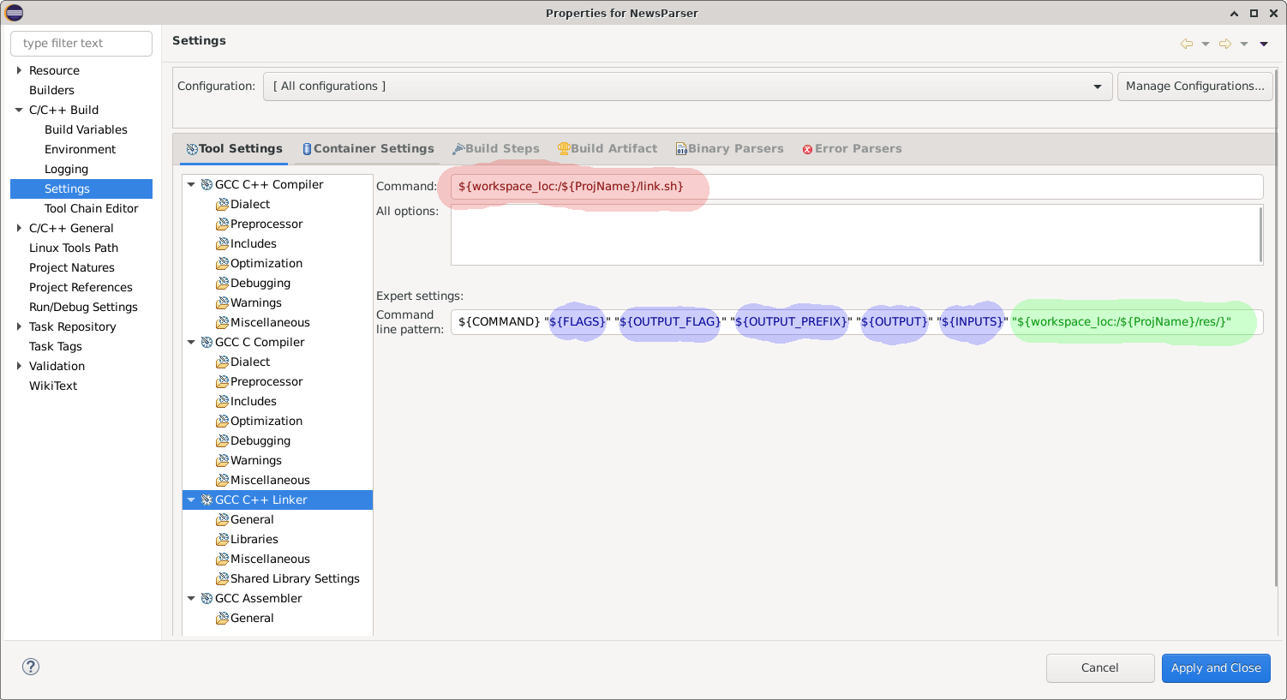Open the view menu triangle icon
Screen dimensions: 1287x700
coord(1264,44)
